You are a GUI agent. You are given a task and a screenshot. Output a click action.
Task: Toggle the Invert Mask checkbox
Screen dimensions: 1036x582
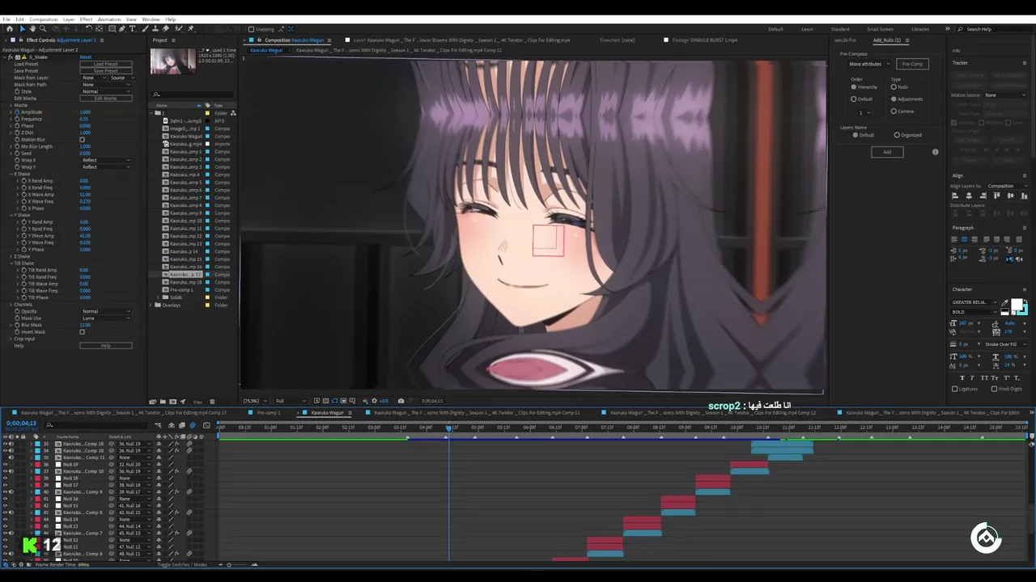tap(82, 332)
